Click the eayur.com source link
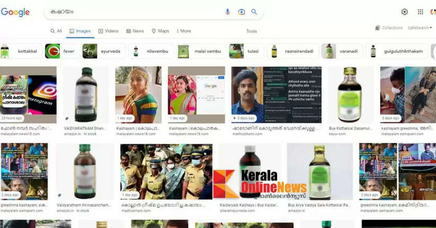Screen dimensions: 436x228 pyautogui.click(x=337, y=134)
